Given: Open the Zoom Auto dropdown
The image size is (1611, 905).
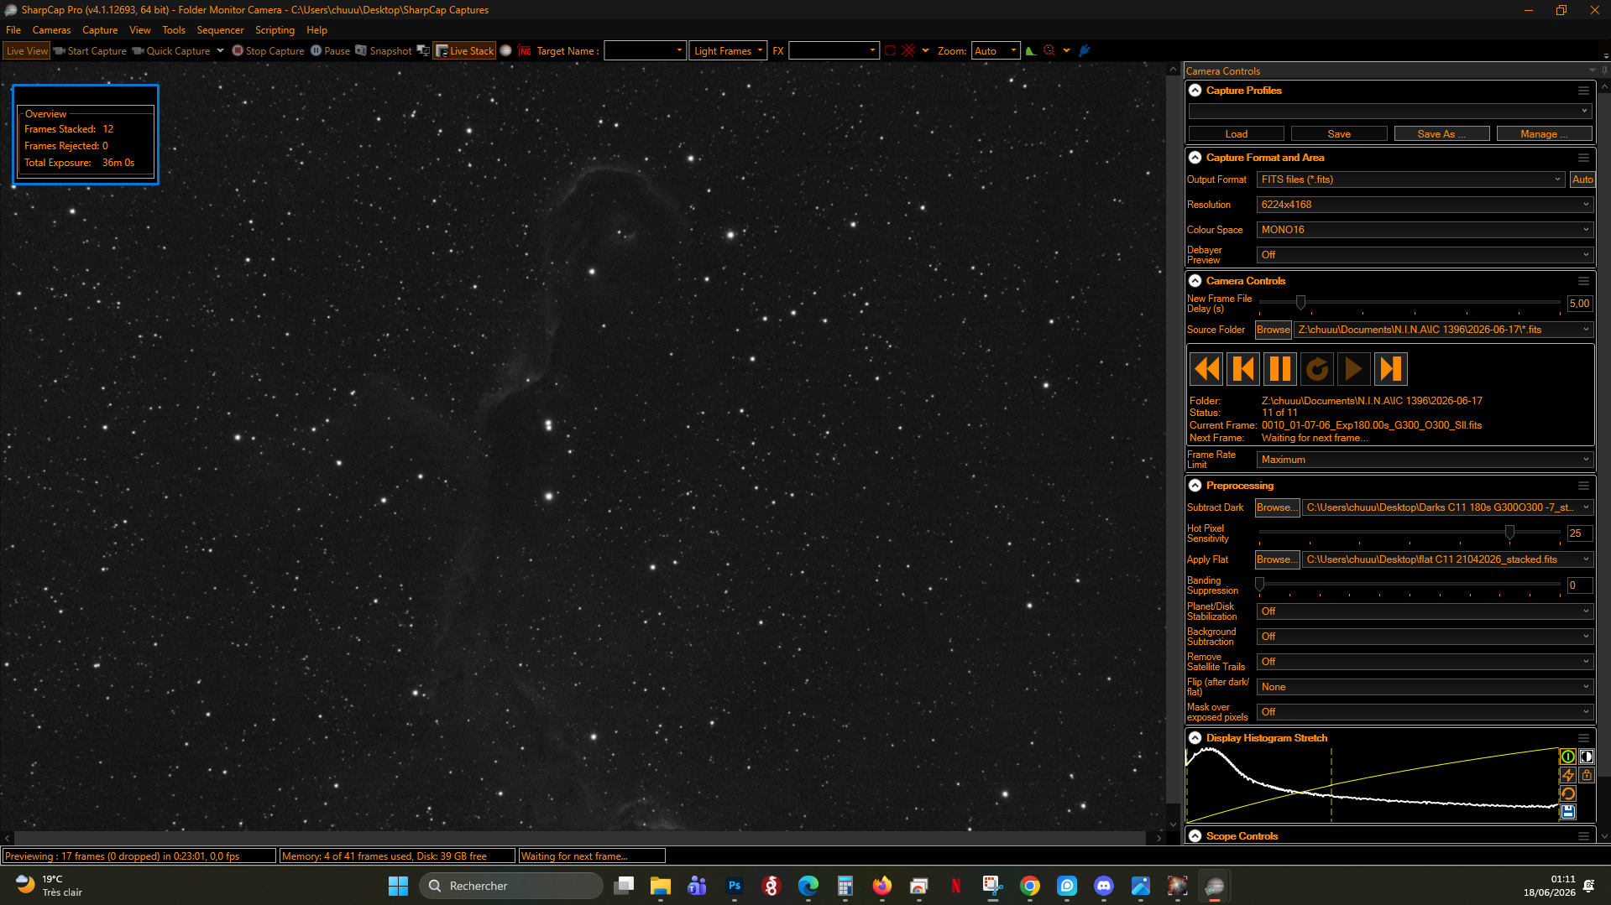Looking at the screenshot, I should (996, 51).
